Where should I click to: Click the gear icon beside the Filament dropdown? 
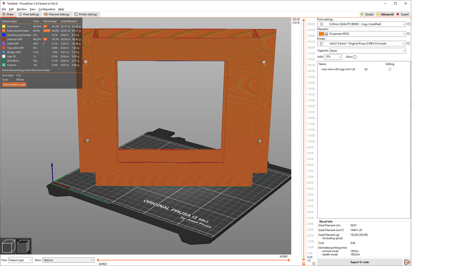[408, 34]
